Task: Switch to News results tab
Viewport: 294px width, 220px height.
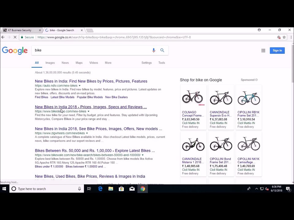Action: pos(65,63)
